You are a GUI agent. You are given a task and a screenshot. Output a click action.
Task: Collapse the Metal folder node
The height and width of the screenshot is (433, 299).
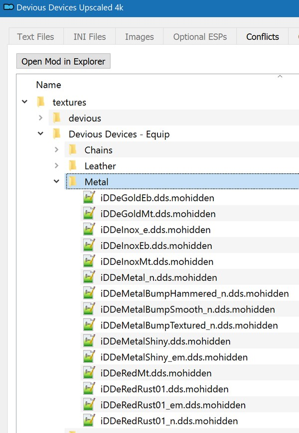point(56,182)
